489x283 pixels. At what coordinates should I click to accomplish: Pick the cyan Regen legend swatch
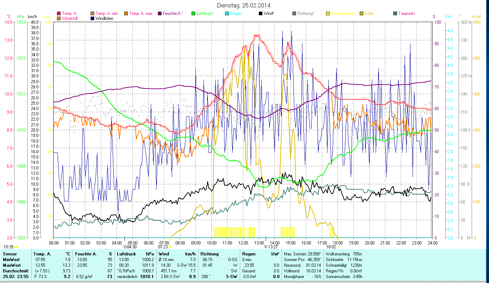point(227,14)
